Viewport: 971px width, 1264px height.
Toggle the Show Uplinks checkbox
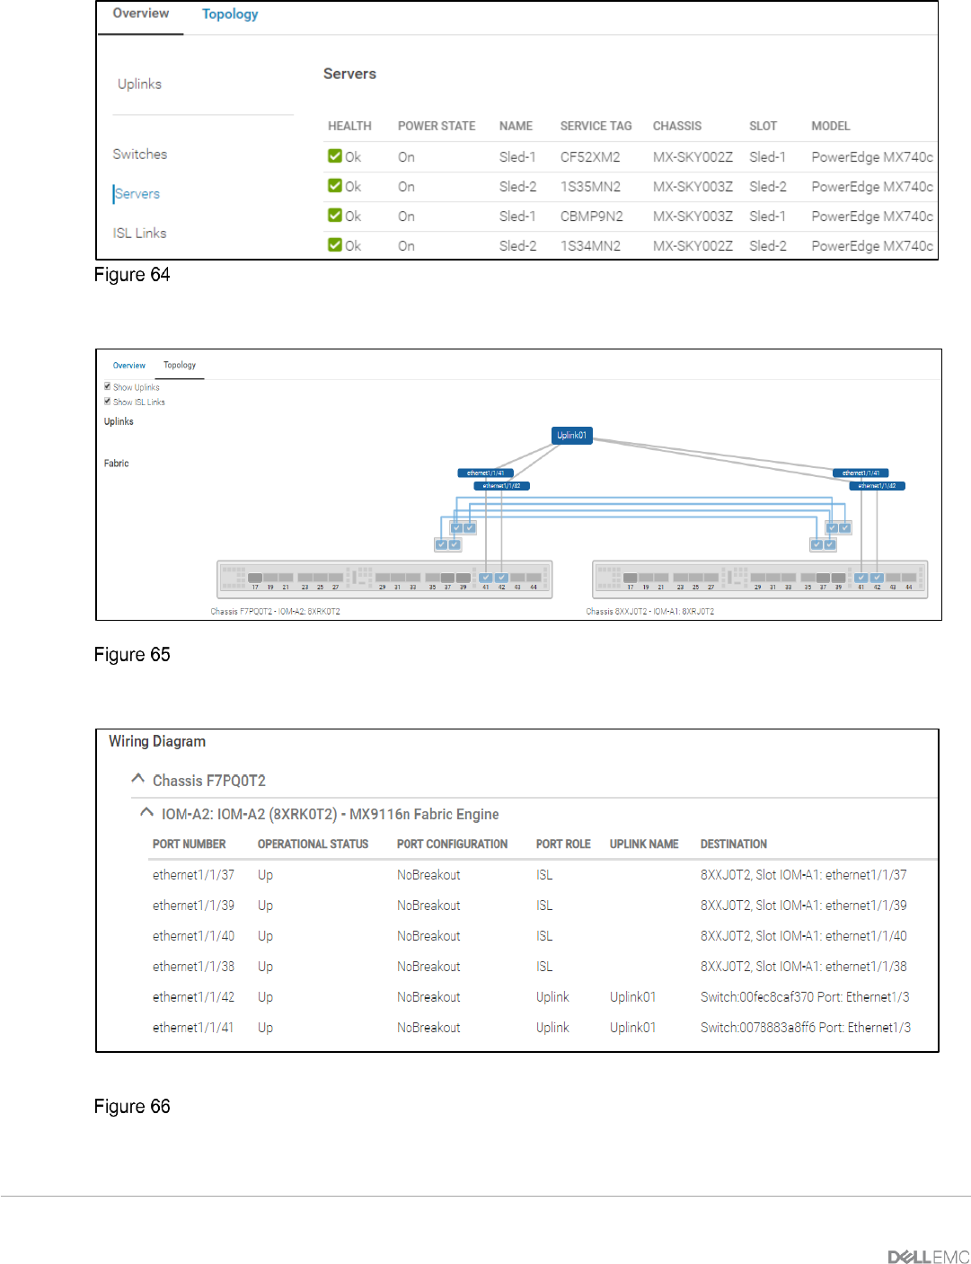pyautogui.click(x=108, y=386)
